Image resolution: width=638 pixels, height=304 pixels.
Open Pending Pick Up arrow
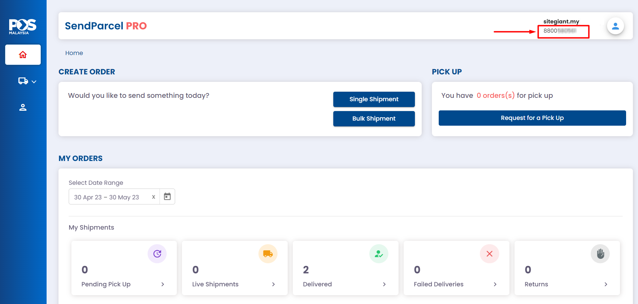pos(163,284)
